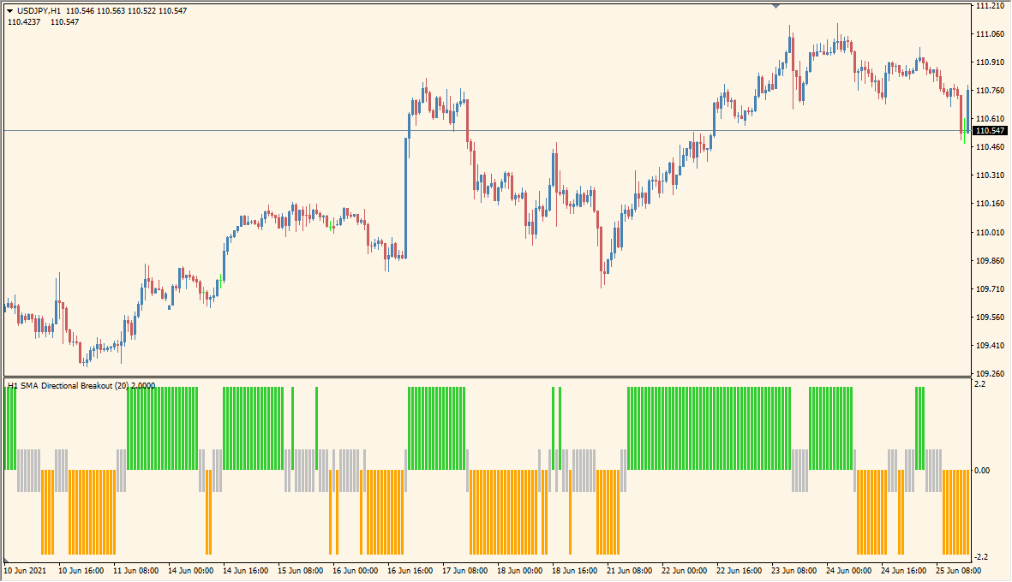The height and width of the screenshot is (582, 1012).
Task: Click the 22 Jun 16:00 time label
Action: tap(739, 570)
